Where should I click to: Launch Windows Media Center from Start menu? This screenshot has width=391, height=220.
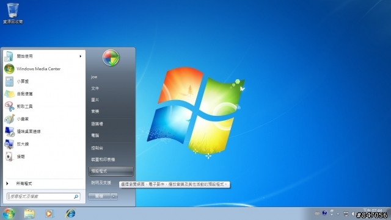click(x=43, y=69)
